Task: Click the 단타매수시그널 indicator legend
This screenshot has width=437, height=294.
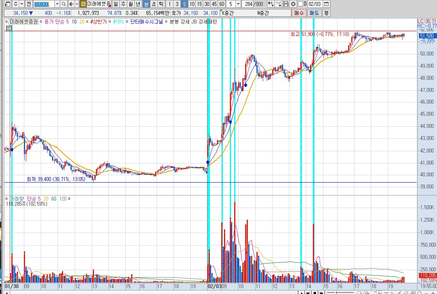Action: pos(146,22)
